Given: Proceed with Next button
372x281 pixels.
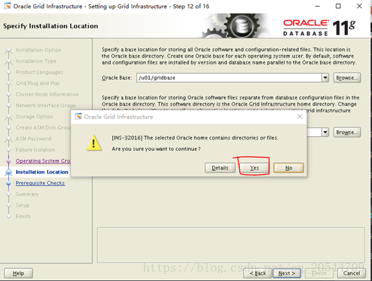Looking at the screenshot, I should 287,273.
